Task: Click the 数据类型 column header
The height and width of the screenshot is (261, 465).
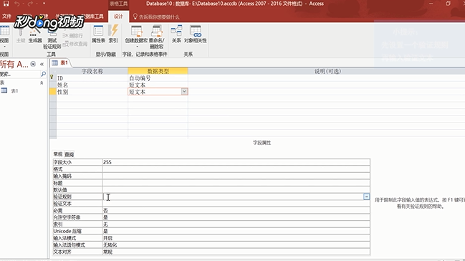Action: (158, 71)
